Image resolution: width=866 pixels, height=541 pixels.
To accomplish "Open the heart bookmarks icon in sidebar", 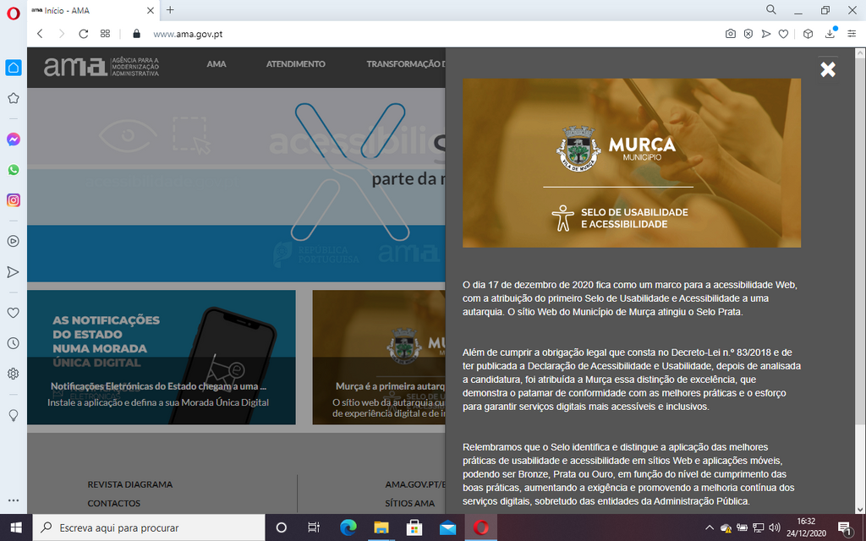I will pos(14,313).
